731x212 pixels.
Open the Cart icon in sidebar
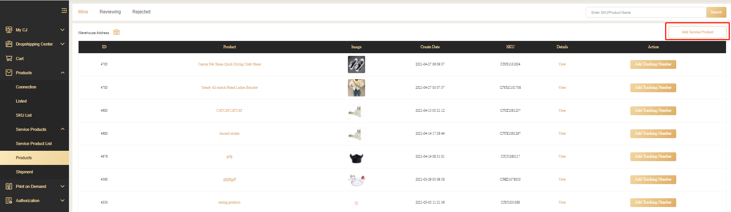click(x=9, y=59)
